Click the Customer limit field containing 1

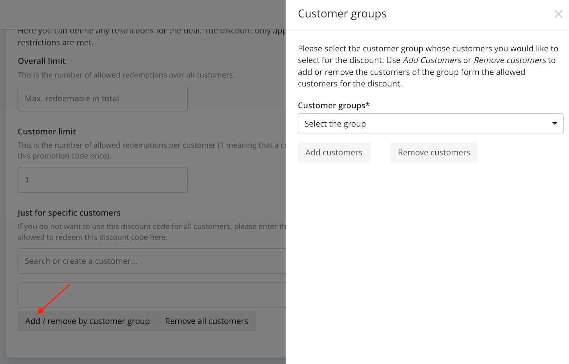pyautogui.click(x=102, y=180)
